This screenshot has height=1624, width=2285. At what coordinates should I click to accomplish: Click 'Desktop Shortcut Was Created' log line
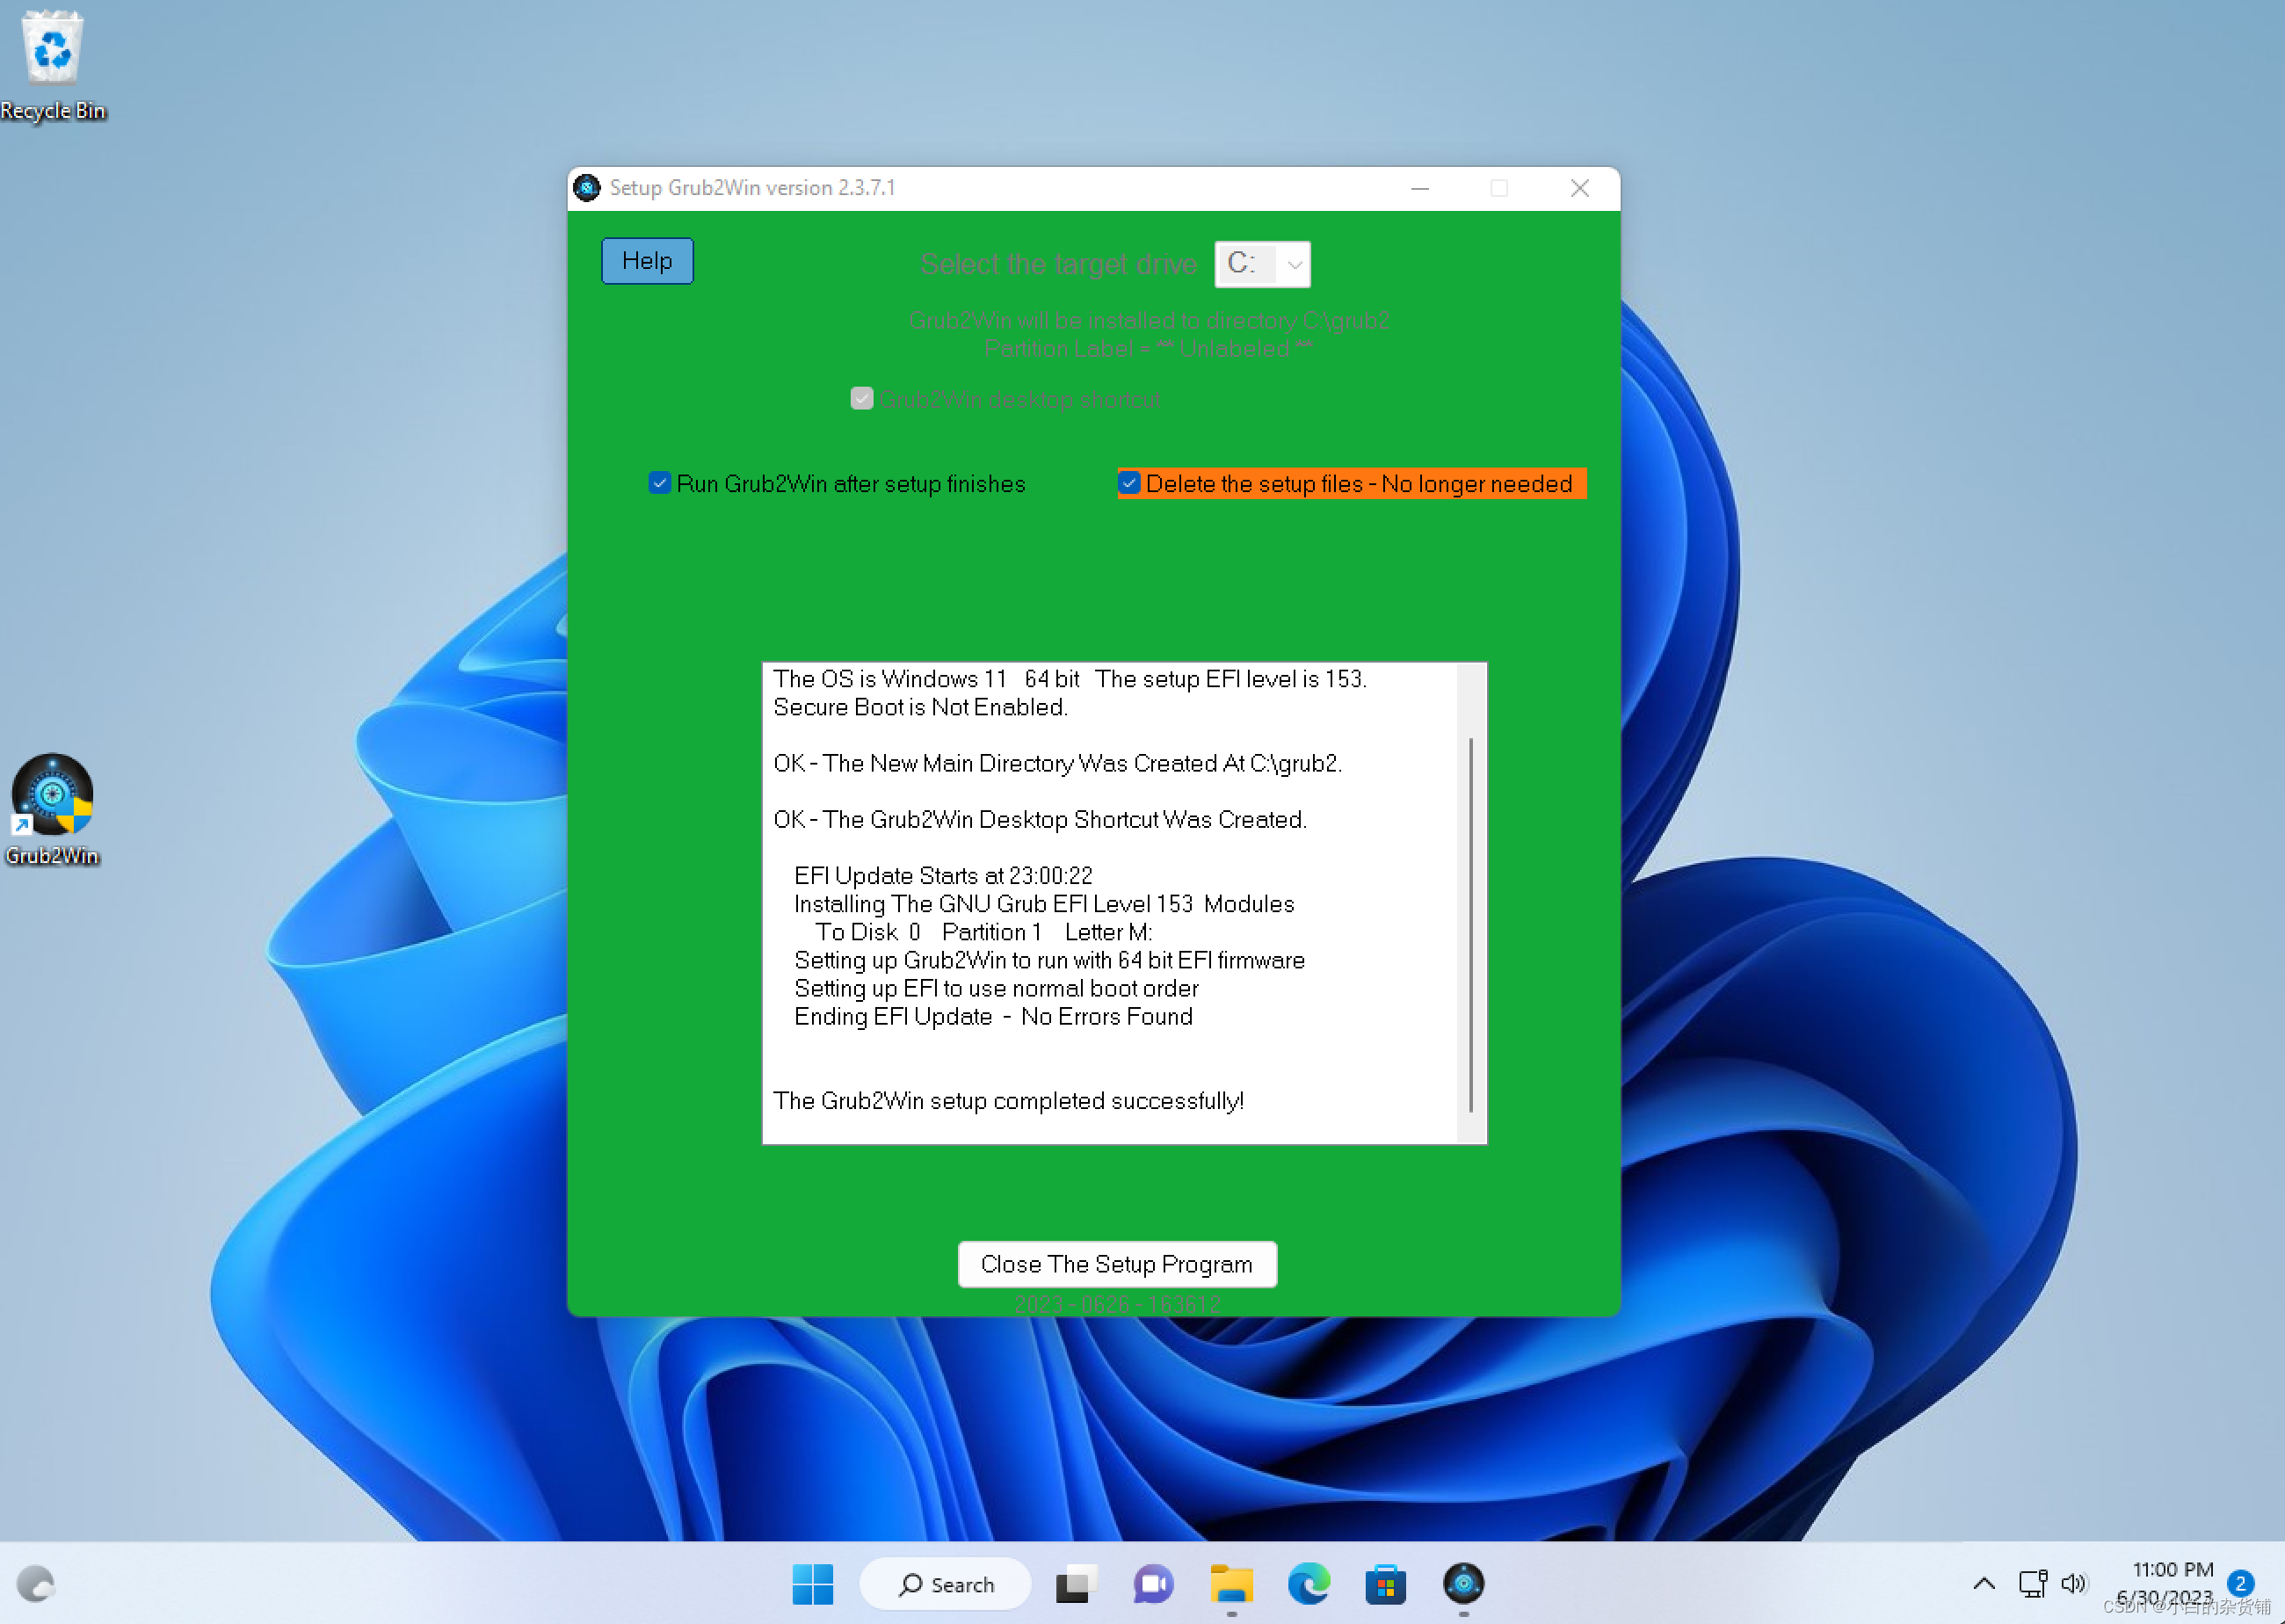1040,819
